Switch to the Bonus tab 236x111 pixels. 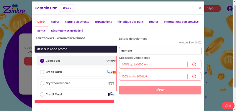tap(41, 31)
